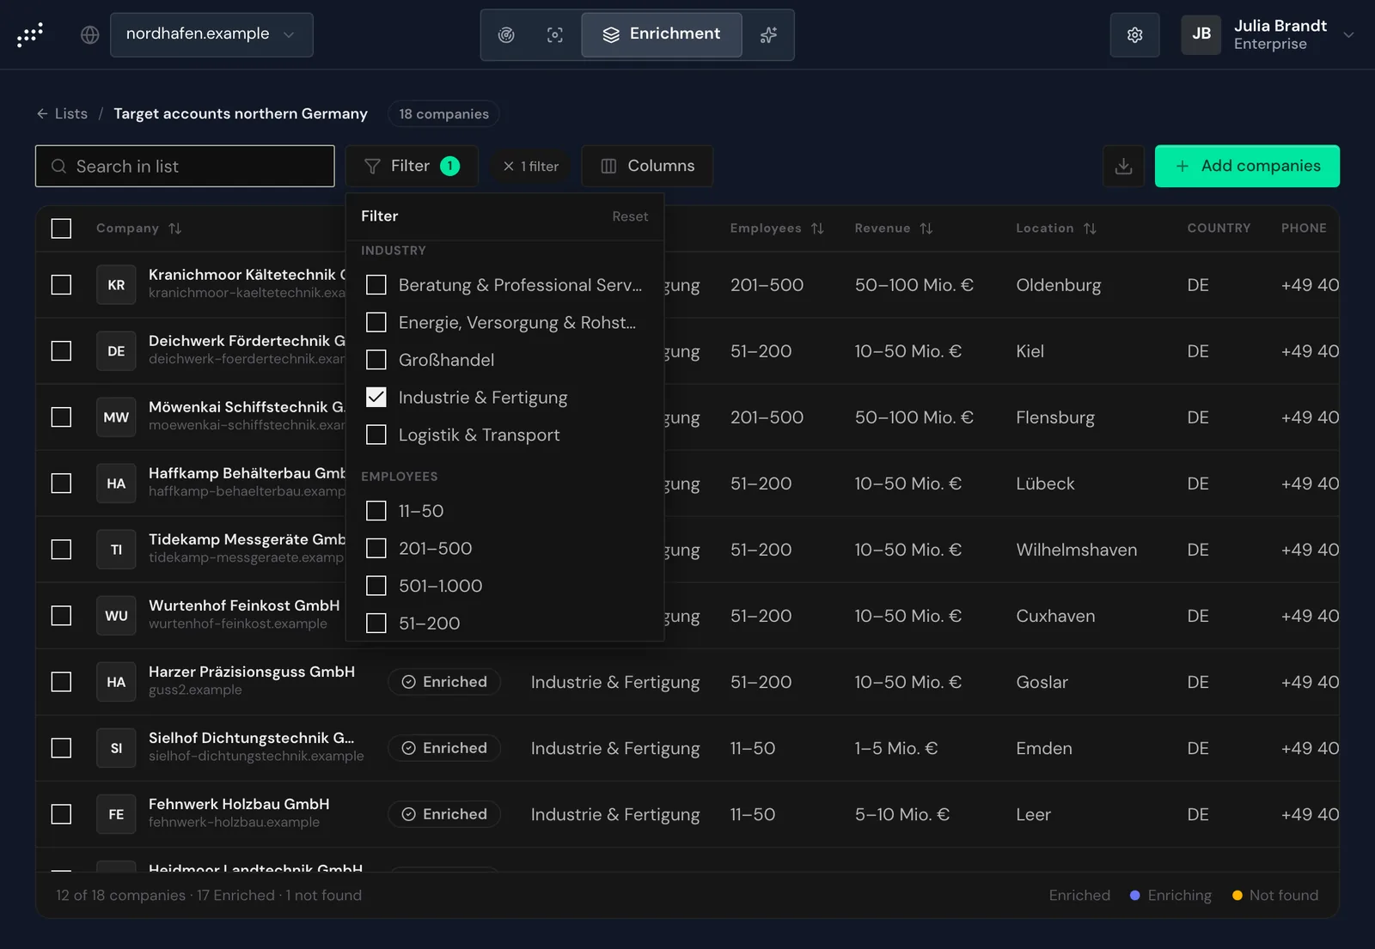Click the SI company avatar
The image size is (1375, 949).
coord(116,748)
